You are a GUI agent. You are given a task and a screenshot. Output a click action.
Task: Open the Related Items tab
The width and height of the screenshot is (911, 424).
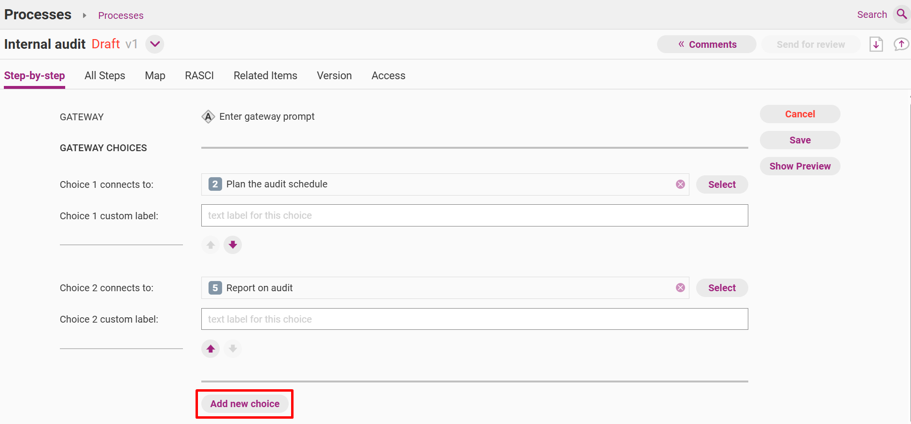pyautogui.click(x=266, y=75)
